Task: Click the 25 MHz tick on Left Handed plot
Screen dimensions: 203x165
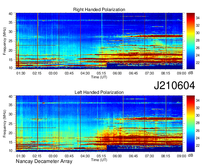Action: pyautogui.click(x=10, y=124)
